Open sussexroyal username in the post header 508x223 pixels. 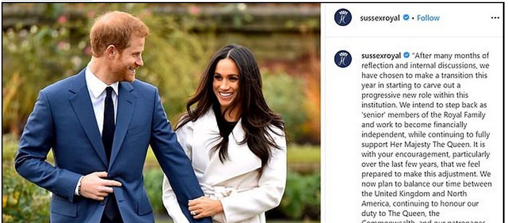pos(380,18)
